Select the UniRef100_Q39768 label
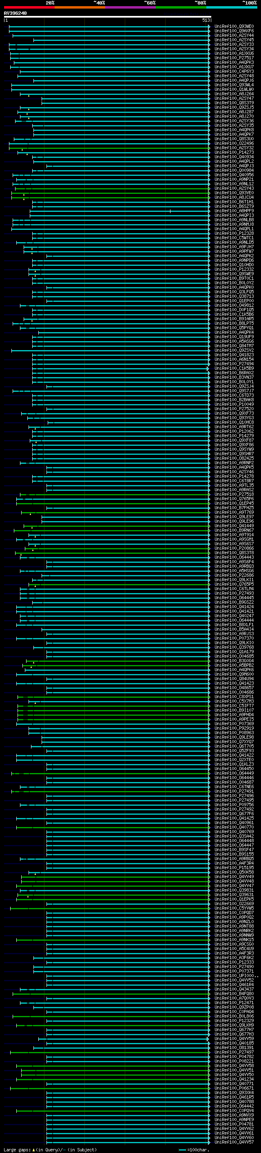 (x=234, y=647)
